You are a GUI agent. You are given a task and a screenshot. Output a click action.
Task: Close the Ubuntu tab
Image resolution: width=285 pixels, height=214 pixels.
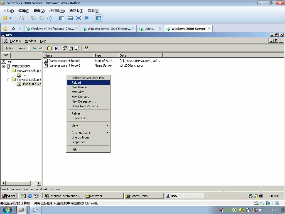160,28
